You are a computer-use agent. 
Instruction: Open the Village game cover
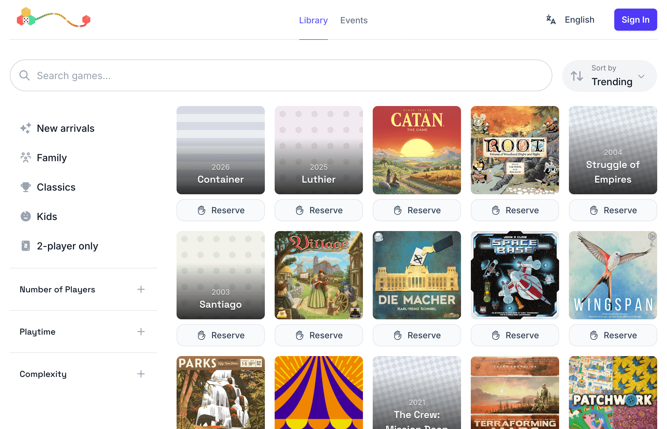(319, 275)
